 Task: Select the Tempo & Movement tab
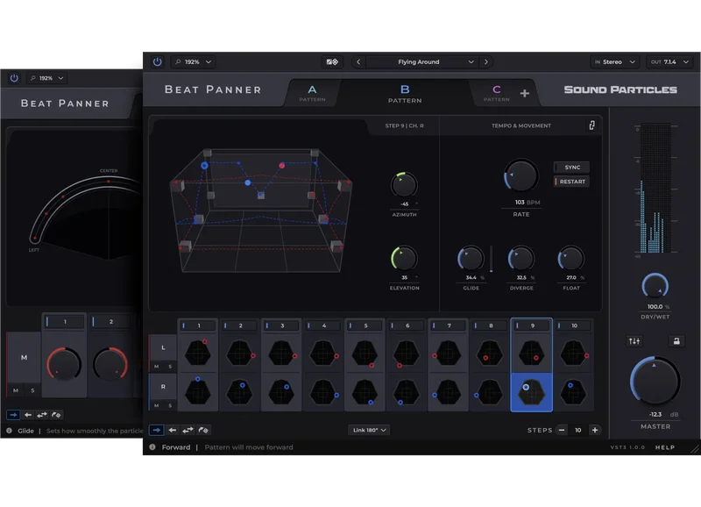[521, 125]
